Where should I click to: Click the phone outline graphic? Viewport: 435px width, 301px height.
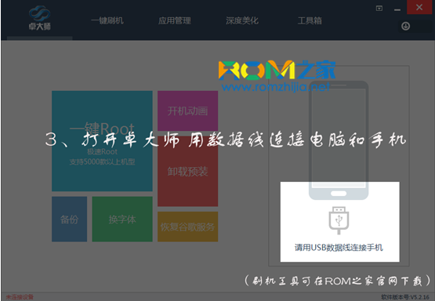[339, 140]
